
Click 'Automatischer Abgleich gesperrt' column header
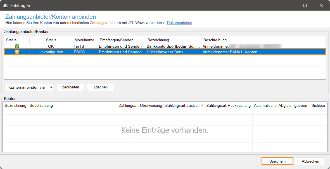pyautogui.click(x=281, y=105)
